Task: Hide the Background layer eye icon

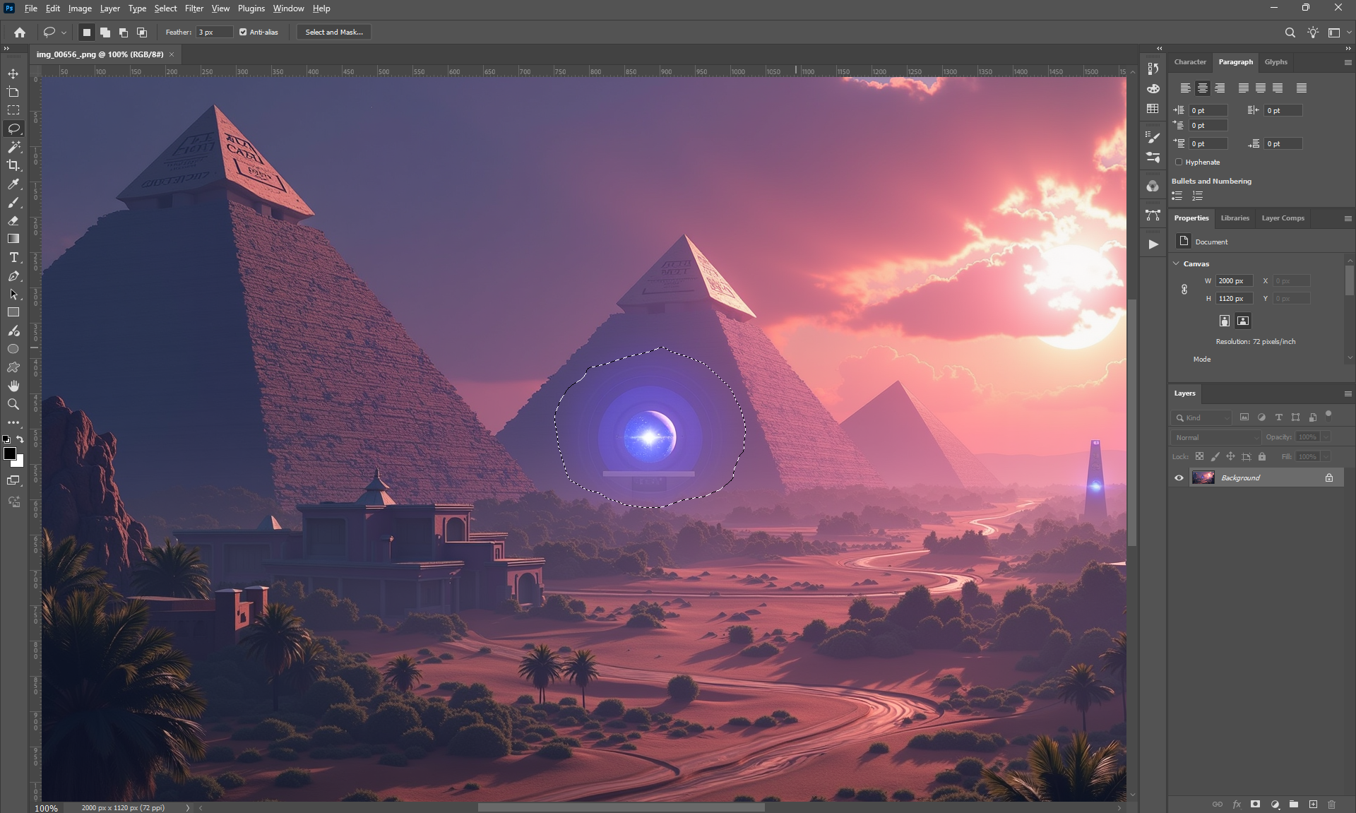Action: pyautogui.click(x=1179, y=478)
